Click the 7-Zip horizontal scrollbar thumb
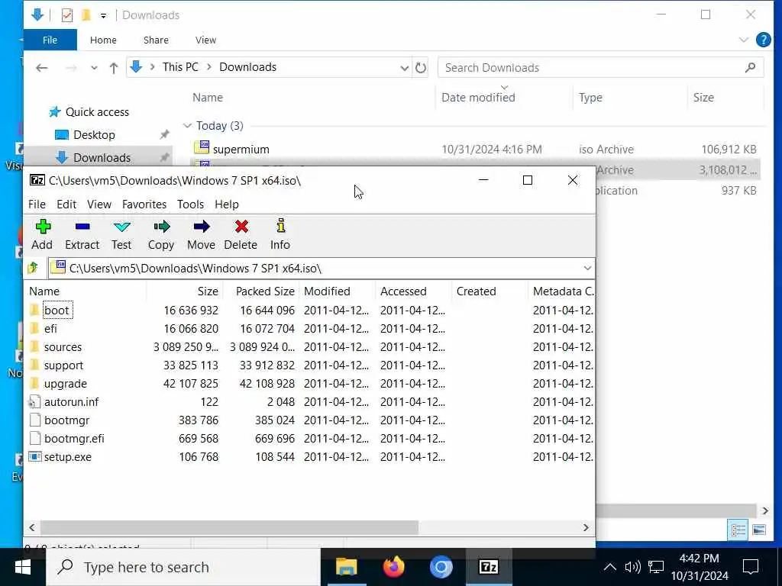782x586 pixels. (x=229, y=527)
